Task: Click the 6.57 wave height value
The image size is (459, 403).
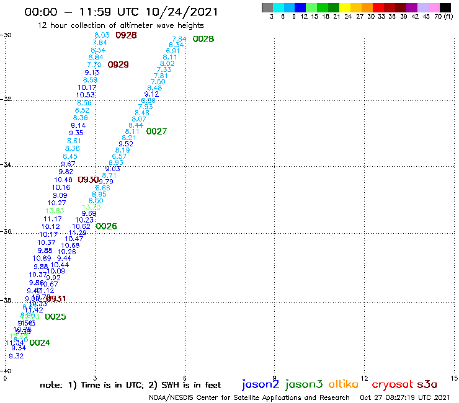Action: 119,157
